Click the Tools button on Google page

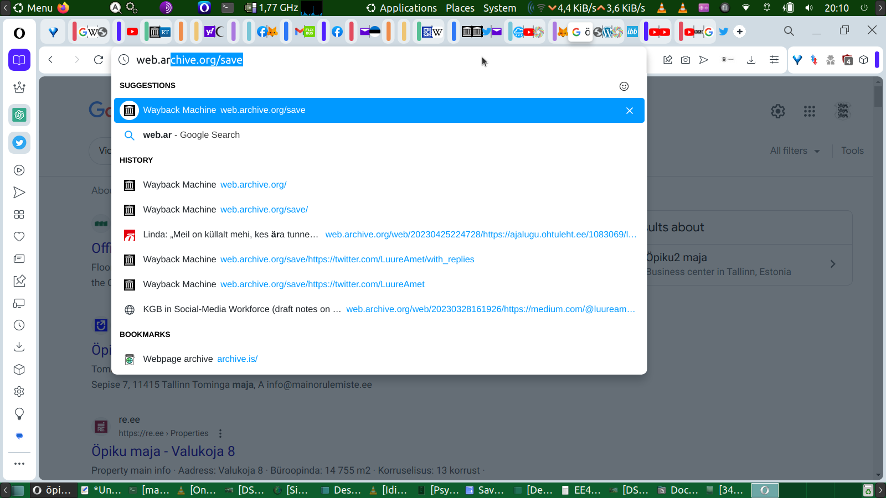click(852, 151)
